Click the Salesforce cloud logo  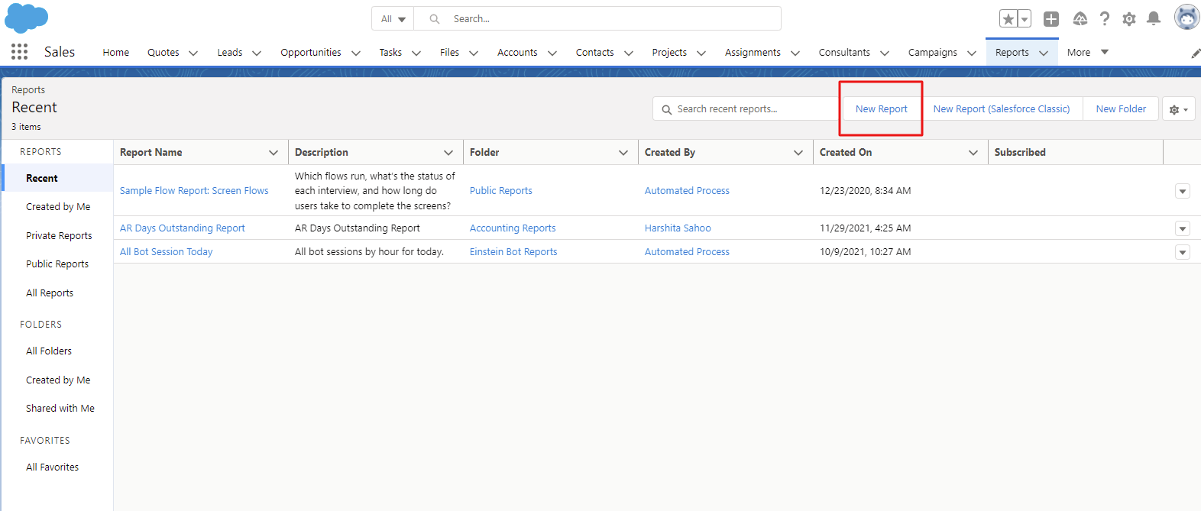pyautogui.click(x=27, y=18)
